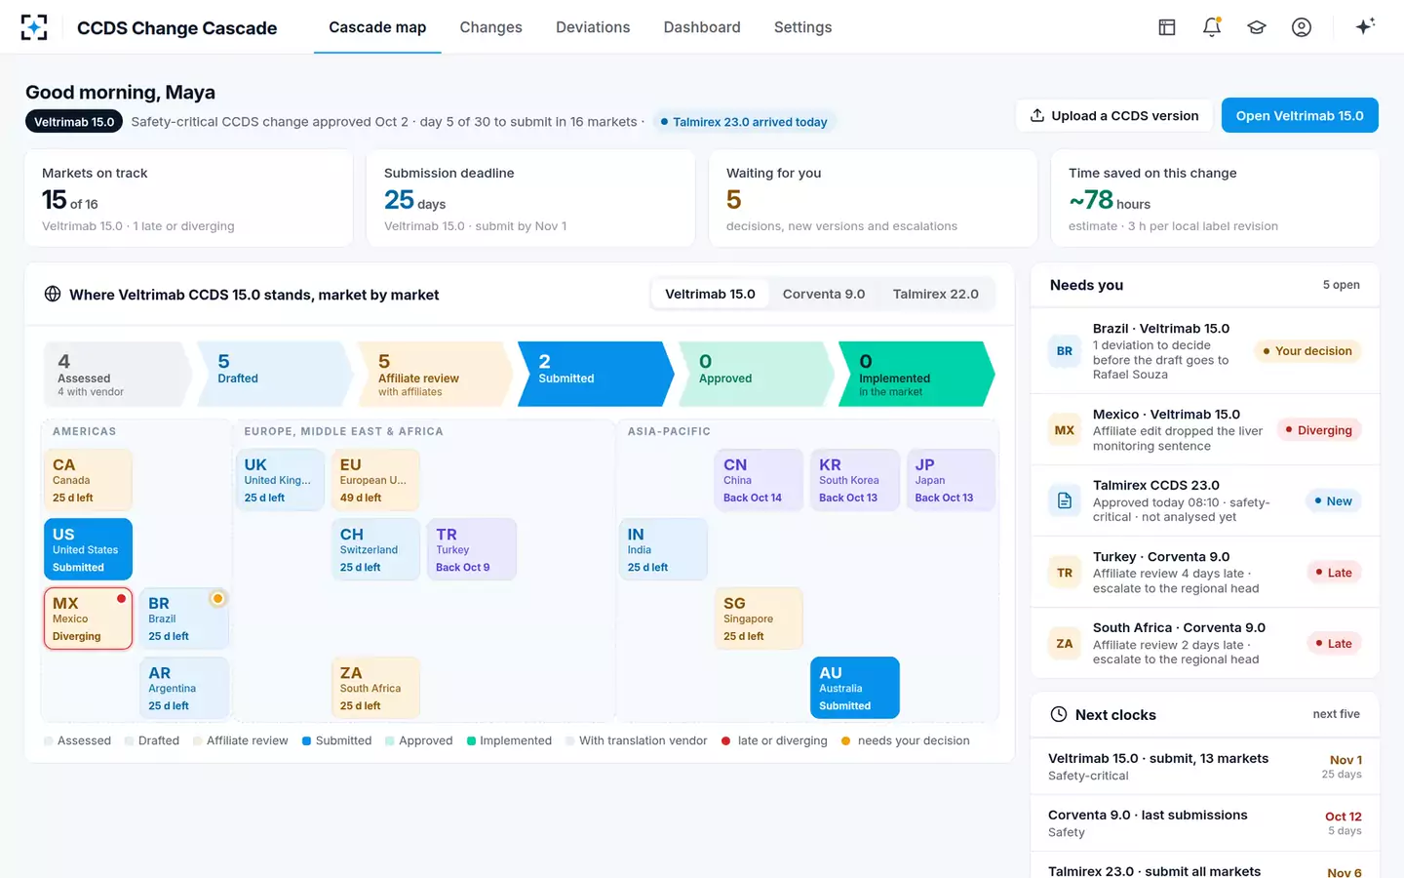This screenshot has height=878, width=1404.
Task: Click the ZA avatar in South Africa Corventa row
Action: [1065, 644]
